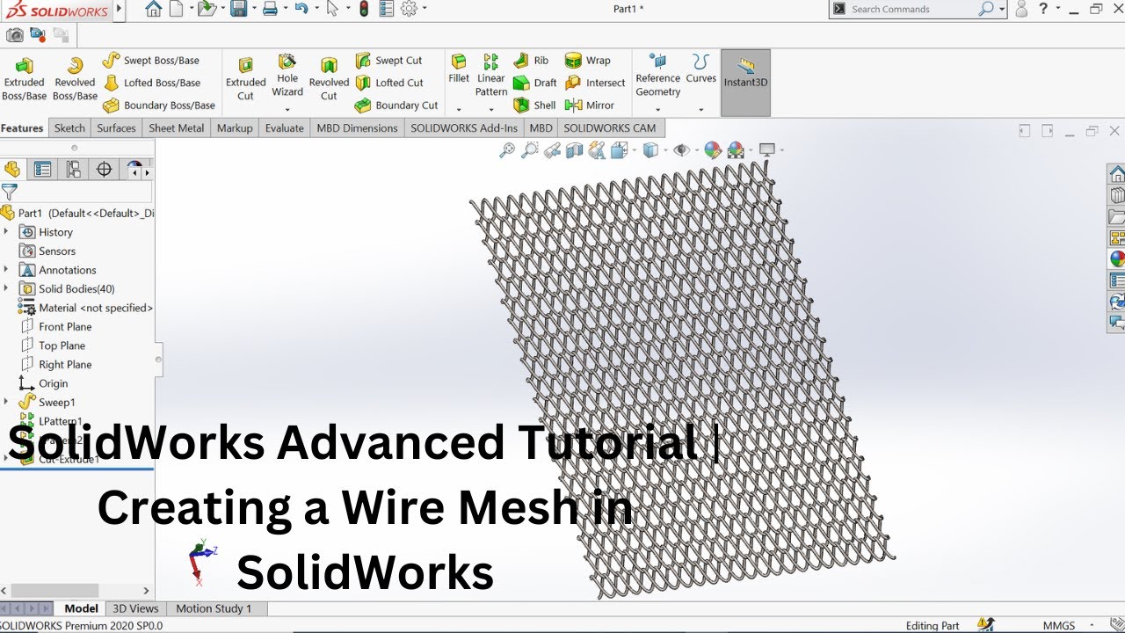Image resolution: width=1125 pixels, height=633 pixels.
Task: Open the Evaluate tab
Action: click(284, 127)
